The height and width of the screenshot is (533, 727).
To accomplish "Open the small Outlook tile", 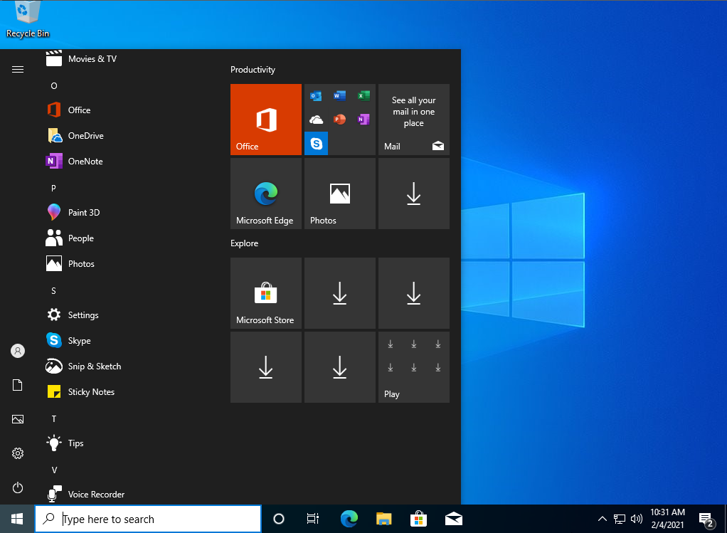I will (x=317, y=96).
